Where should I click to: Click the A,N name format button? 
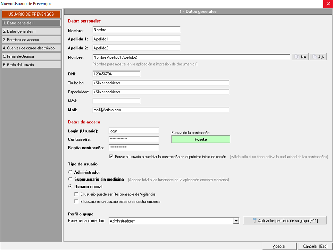click(x=318, y=57)
